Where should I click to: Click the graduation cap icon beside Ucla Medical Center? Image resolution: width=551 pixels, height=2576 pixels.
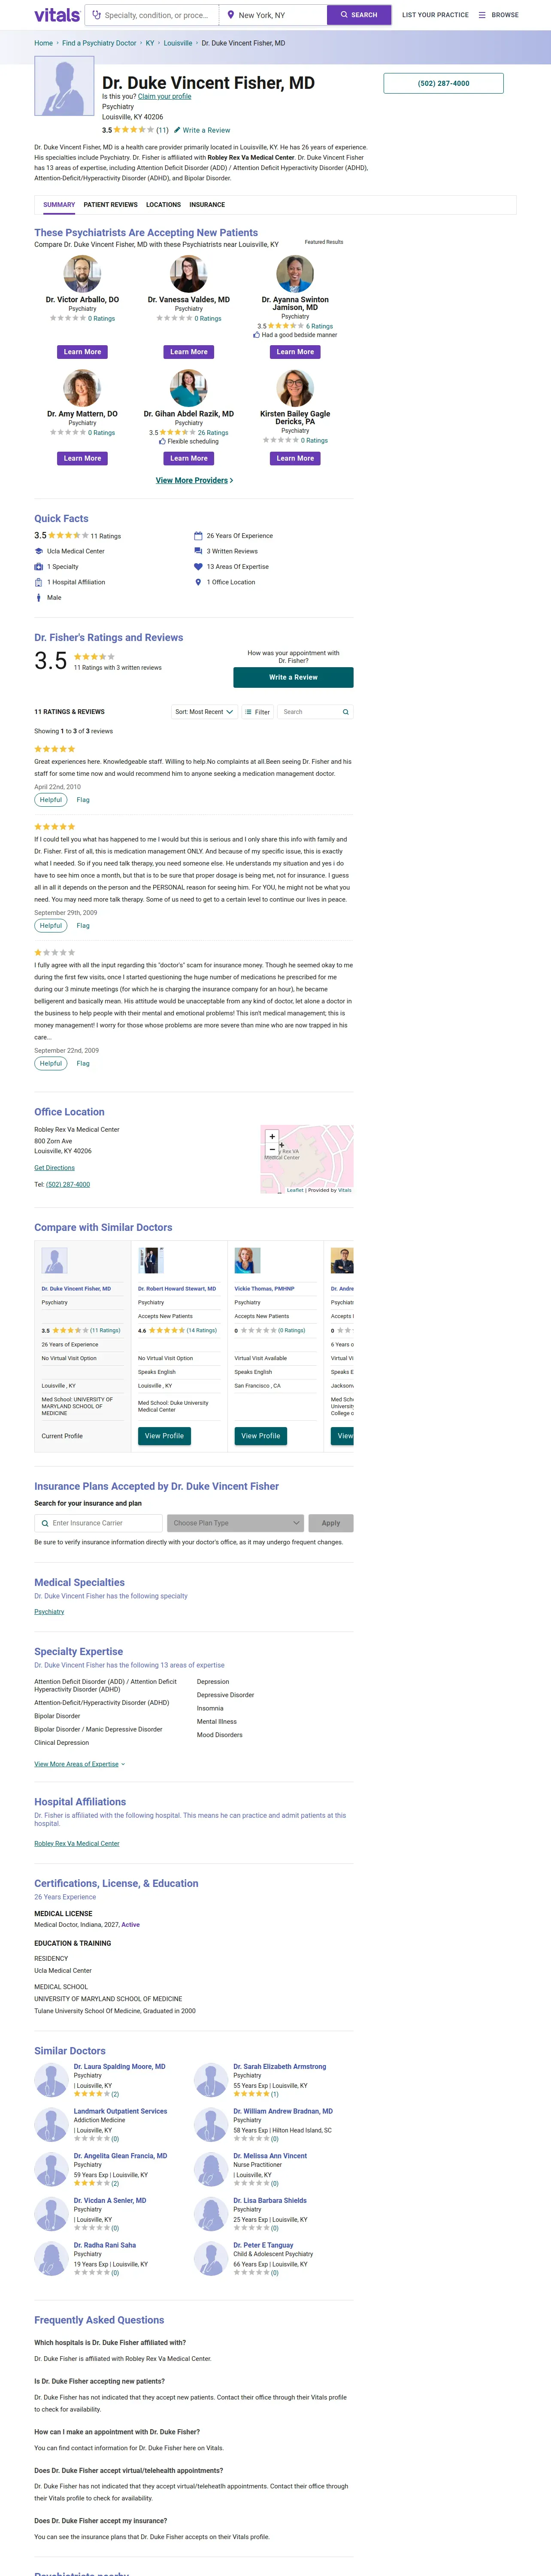(x=38, y=551)
